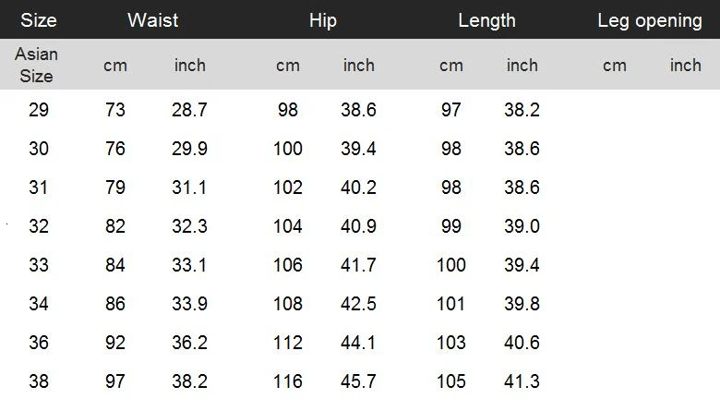The width and height of the screenshot is (720, 399).
Task: Click waist inch value 33.1
Action: pos(190,265)
